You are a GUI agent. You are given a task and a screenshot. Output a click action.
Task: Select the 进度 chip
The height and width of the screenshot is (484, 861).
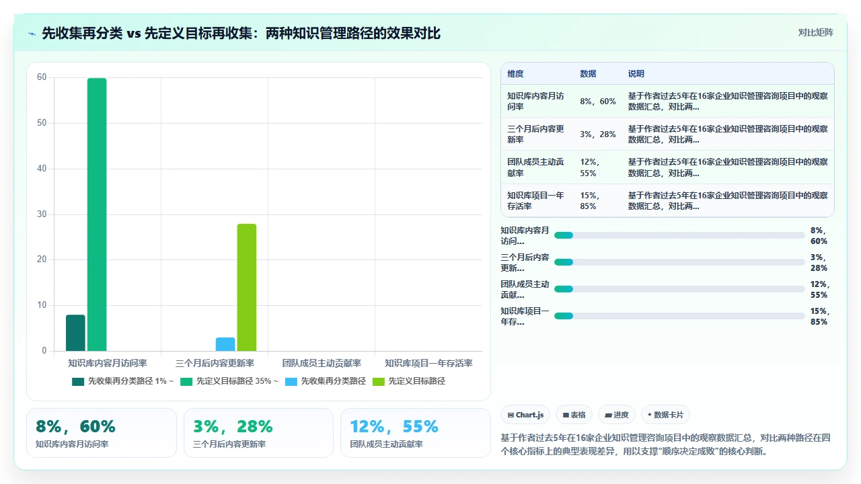(617, 415)
